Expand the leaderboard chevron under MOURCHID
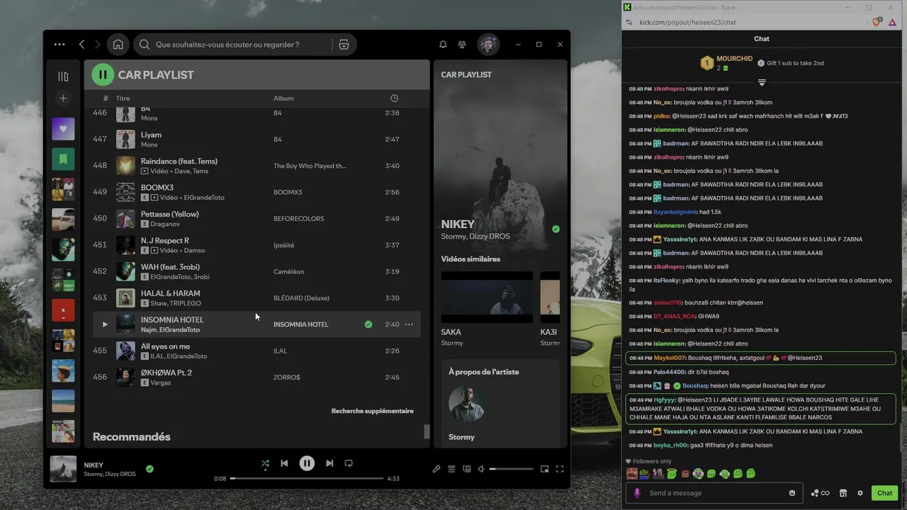 point(762,83)
